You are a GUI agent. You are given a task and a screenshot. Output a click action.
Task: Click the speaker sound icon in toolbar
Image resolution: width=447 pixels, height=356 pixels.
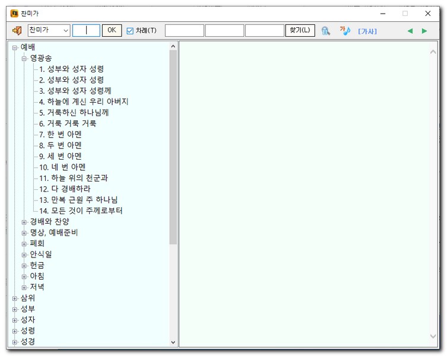coord(17,30)
